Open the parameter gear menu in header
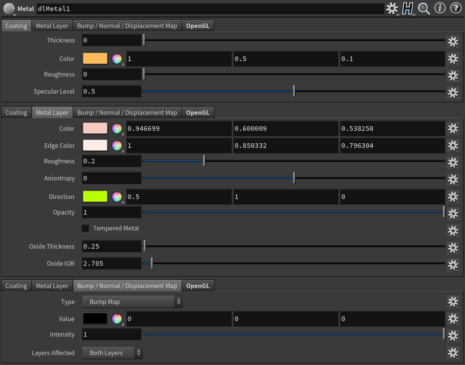465x365 pixels. coord(392,8)
